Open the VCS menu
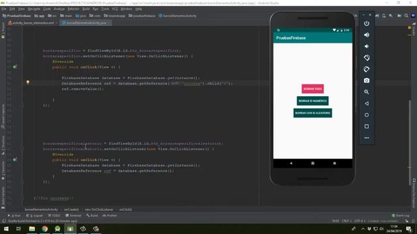The height and width of the screenshot is (234, 417). tap(115, 8)
